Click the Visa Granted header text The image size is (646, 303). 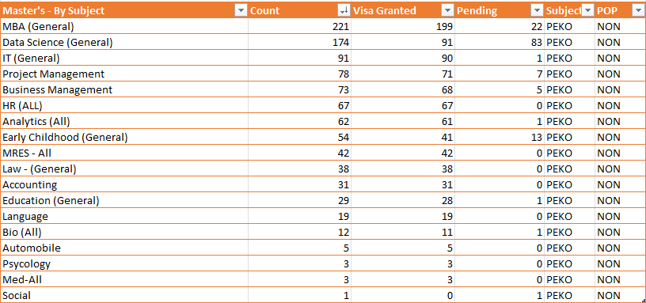(385, 11)
